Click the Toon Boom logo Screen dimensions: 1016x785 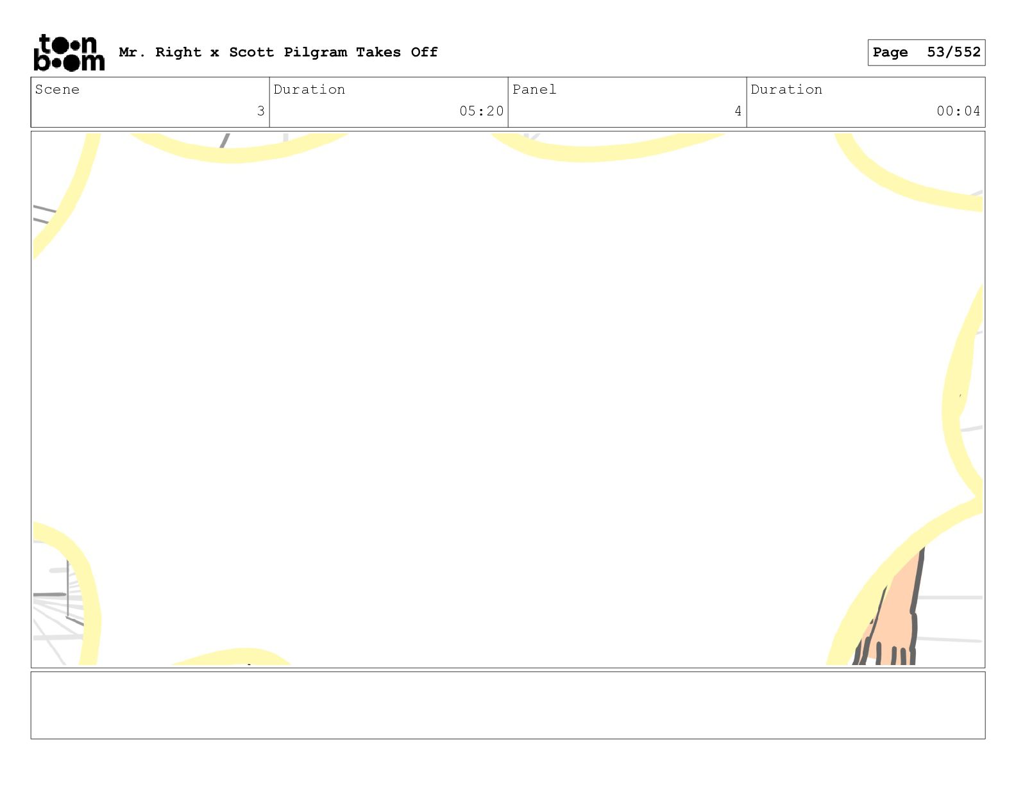69,53
